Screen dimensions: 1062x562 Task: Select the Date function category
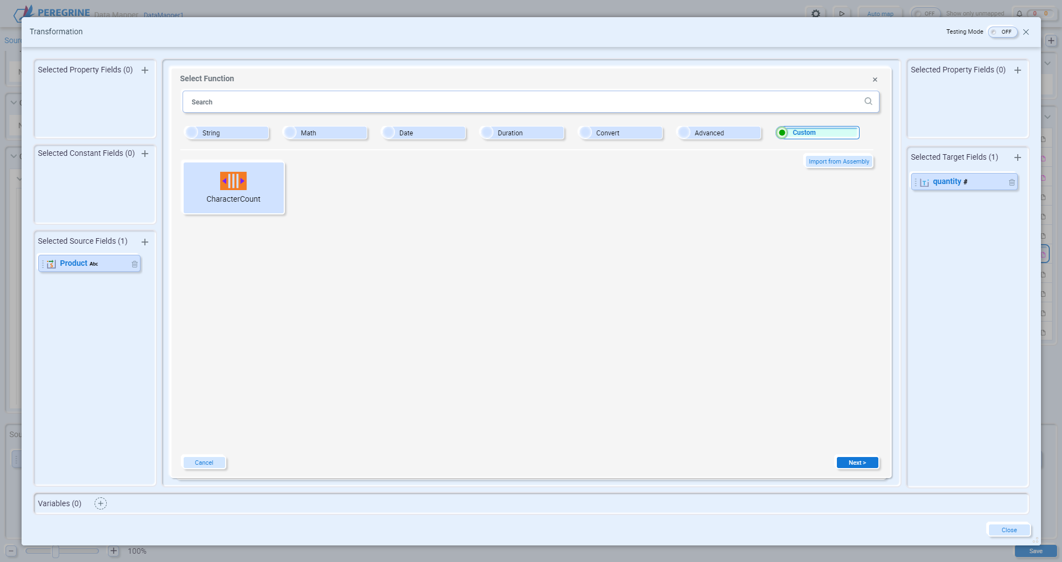coord(424,133)
